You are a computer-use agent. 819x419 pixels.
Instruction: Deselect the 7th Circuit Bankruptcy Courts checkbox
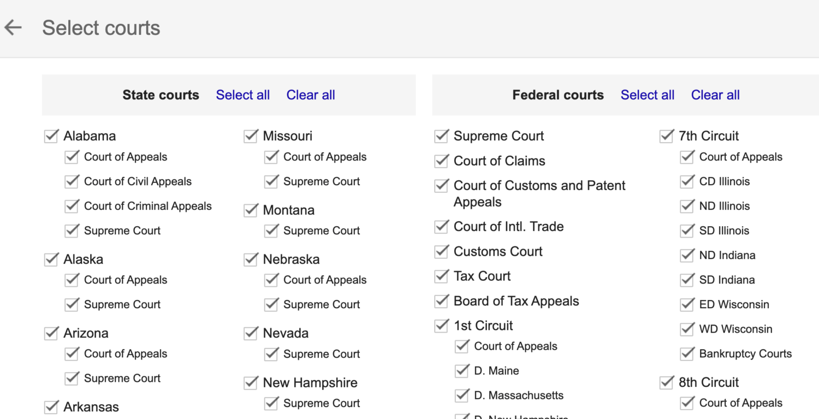(x=687, y=353)
